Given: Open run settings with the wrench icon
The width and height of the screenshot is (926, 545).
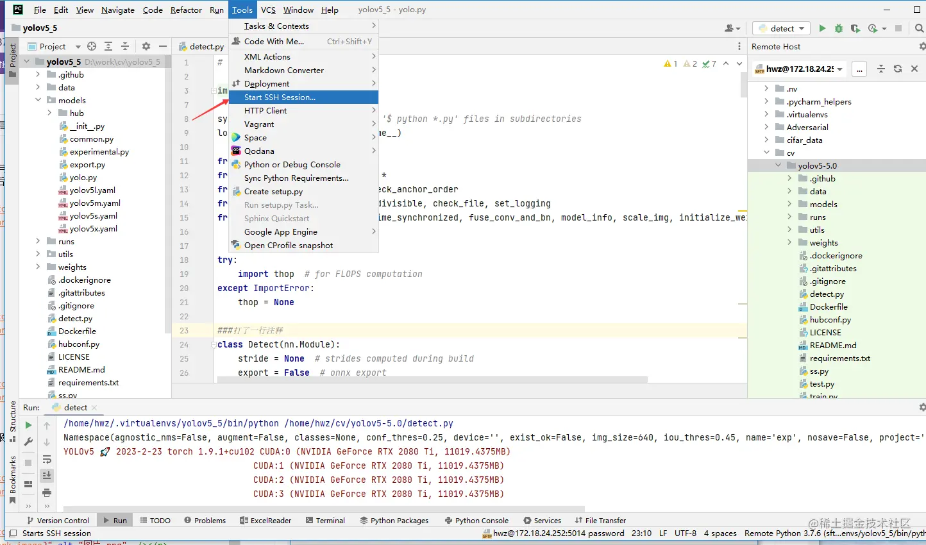Looking at the screenshot, I should pos(28,442).
